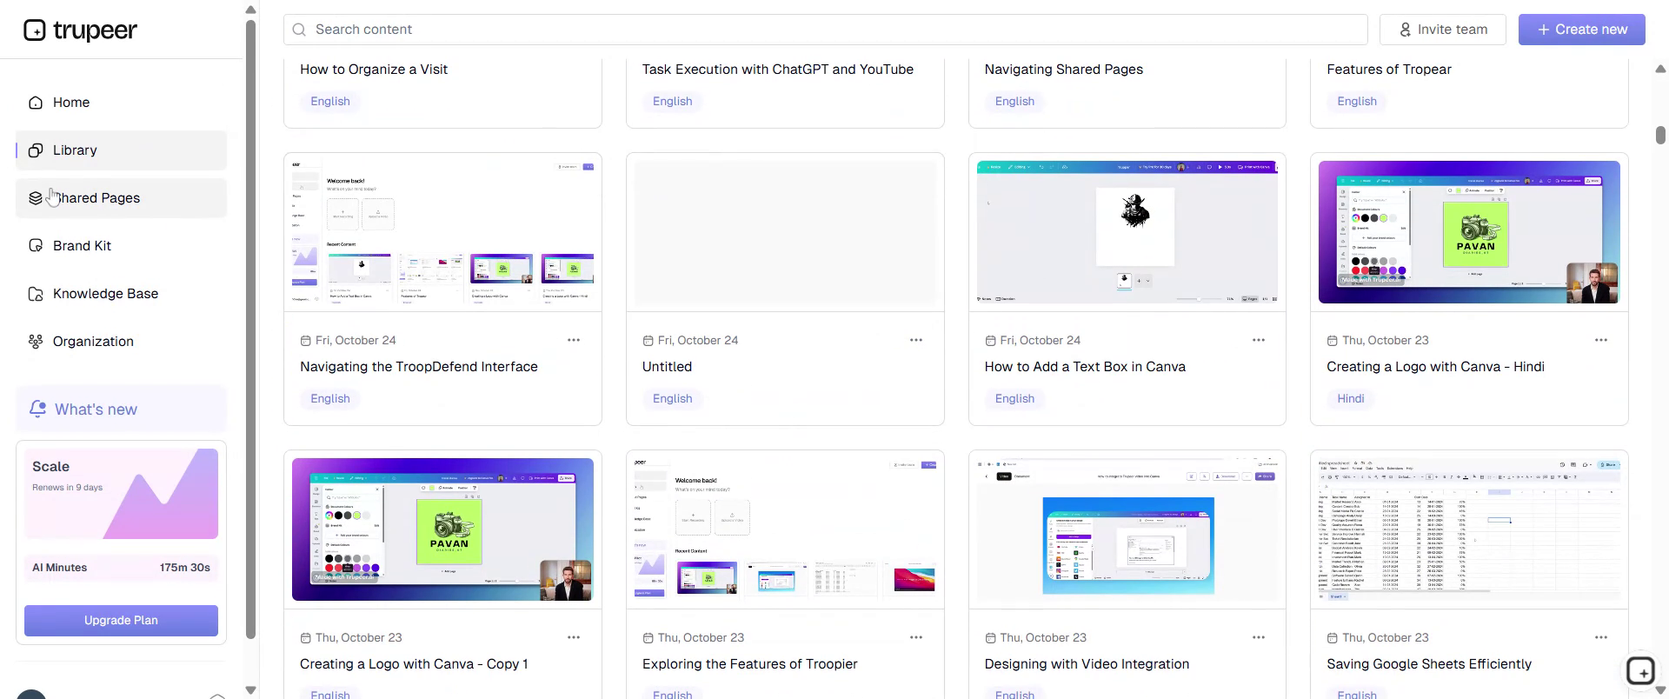The height and width of the screenshot is (699, 1669).
Task: Click the Brand Kit icon
Action: pyautogui.click(x=36, y=246)
